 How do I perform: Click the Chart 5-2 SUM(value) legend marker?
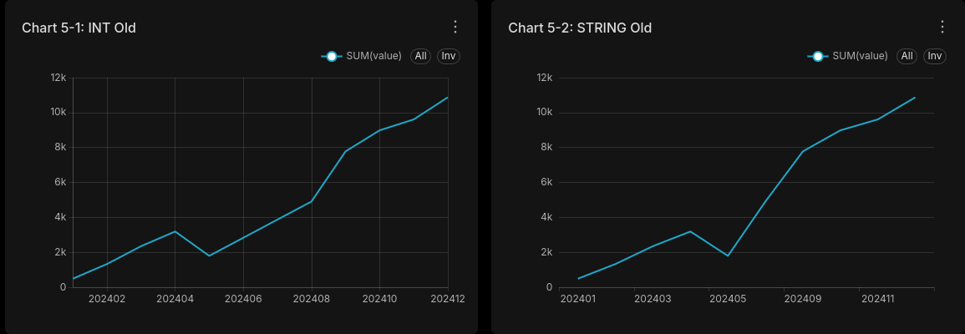pos(818,56)
